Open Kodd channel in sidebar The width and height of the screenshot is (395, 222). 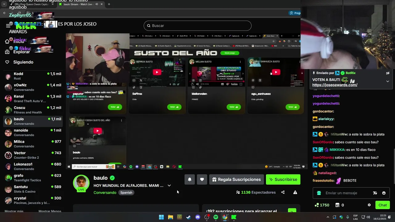click(33, 76)
